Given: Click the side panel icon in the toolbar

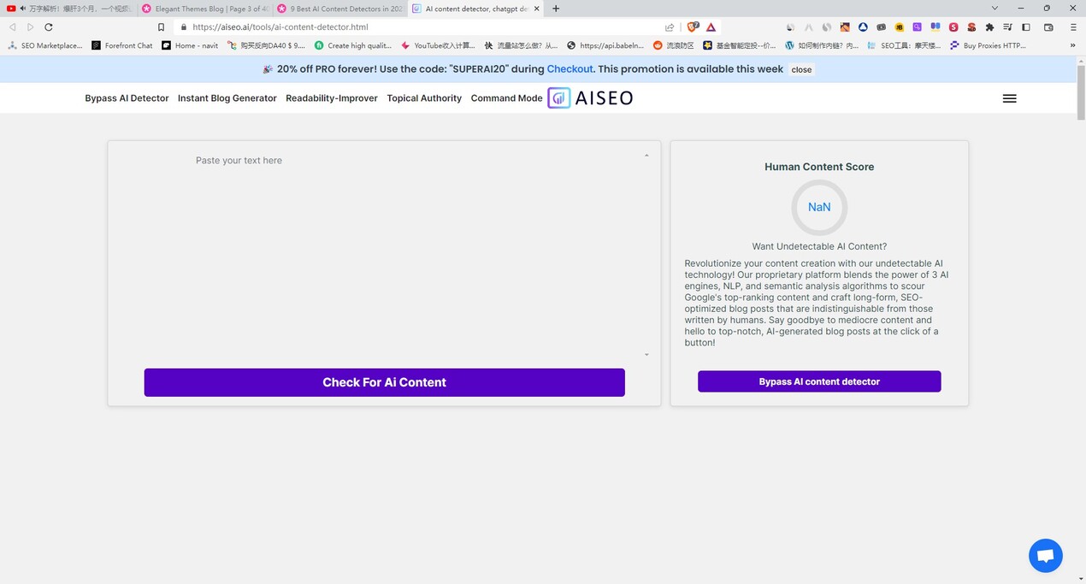Looking at the screenshot, I should point(1025,27).
